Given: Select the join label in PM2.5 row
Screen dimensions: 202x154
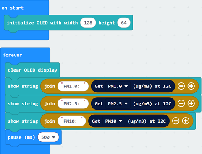Looking at the screenshot, I should pos(50,104).
